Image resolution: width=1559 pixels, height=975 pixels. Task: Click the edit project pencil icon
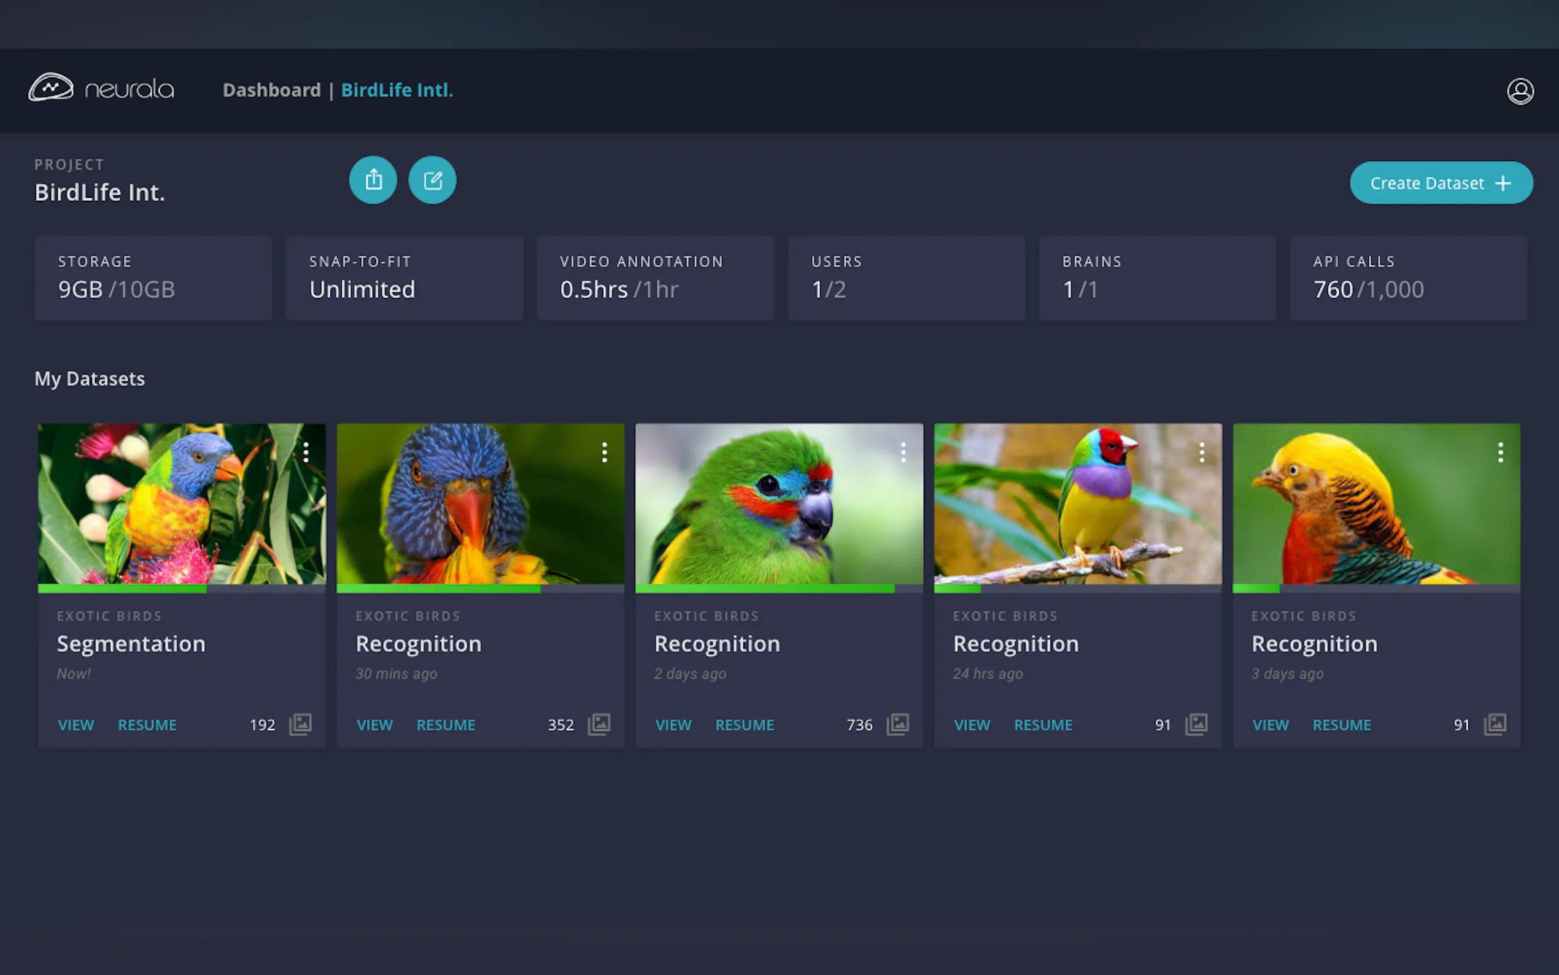point(433,180)
